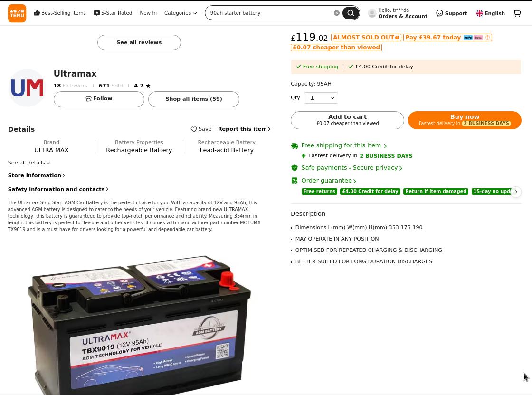Viewport: 532px width, 395px height.
Task: Show more guarantee tags with arrow
Action: (x=516, y=192)
